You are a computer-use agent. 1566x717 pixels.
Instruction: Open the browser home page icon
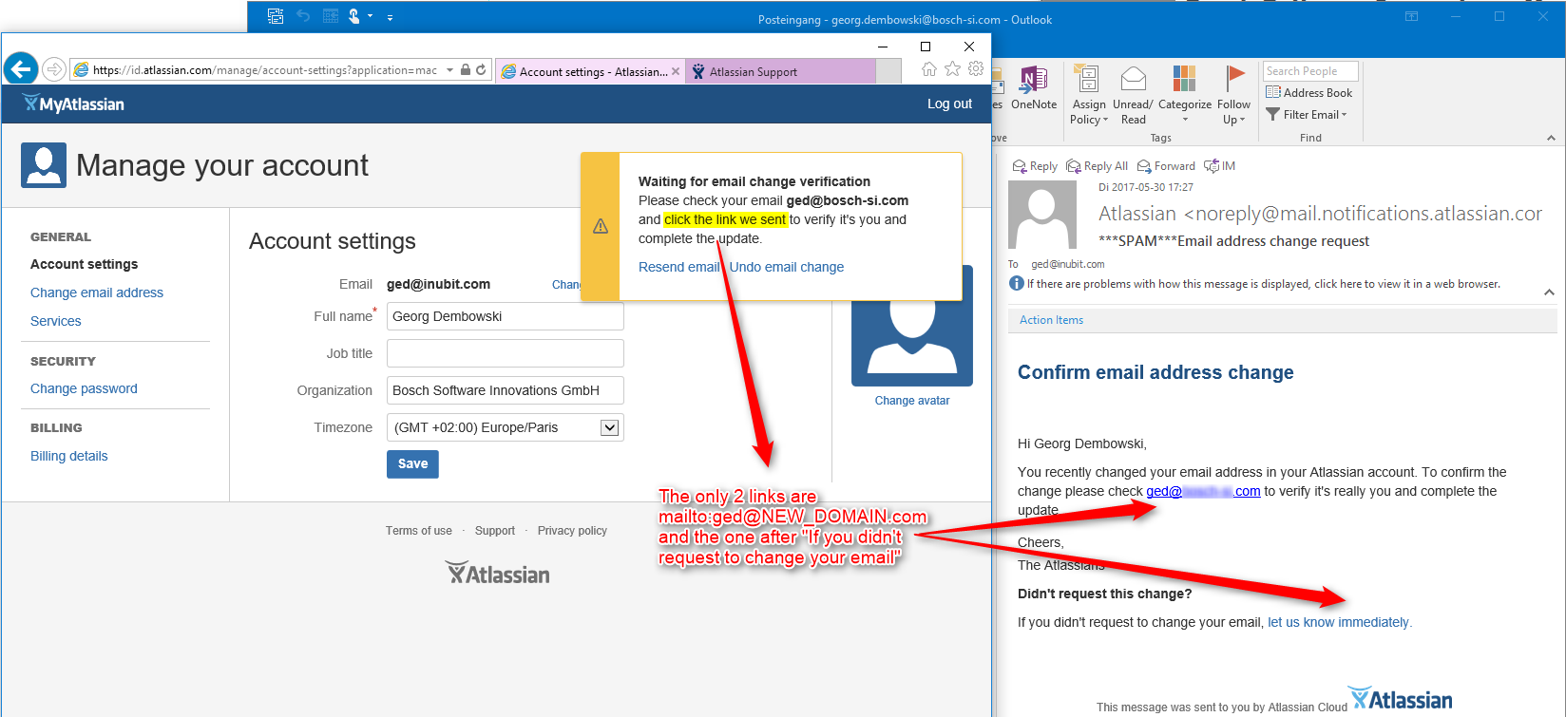929,69
